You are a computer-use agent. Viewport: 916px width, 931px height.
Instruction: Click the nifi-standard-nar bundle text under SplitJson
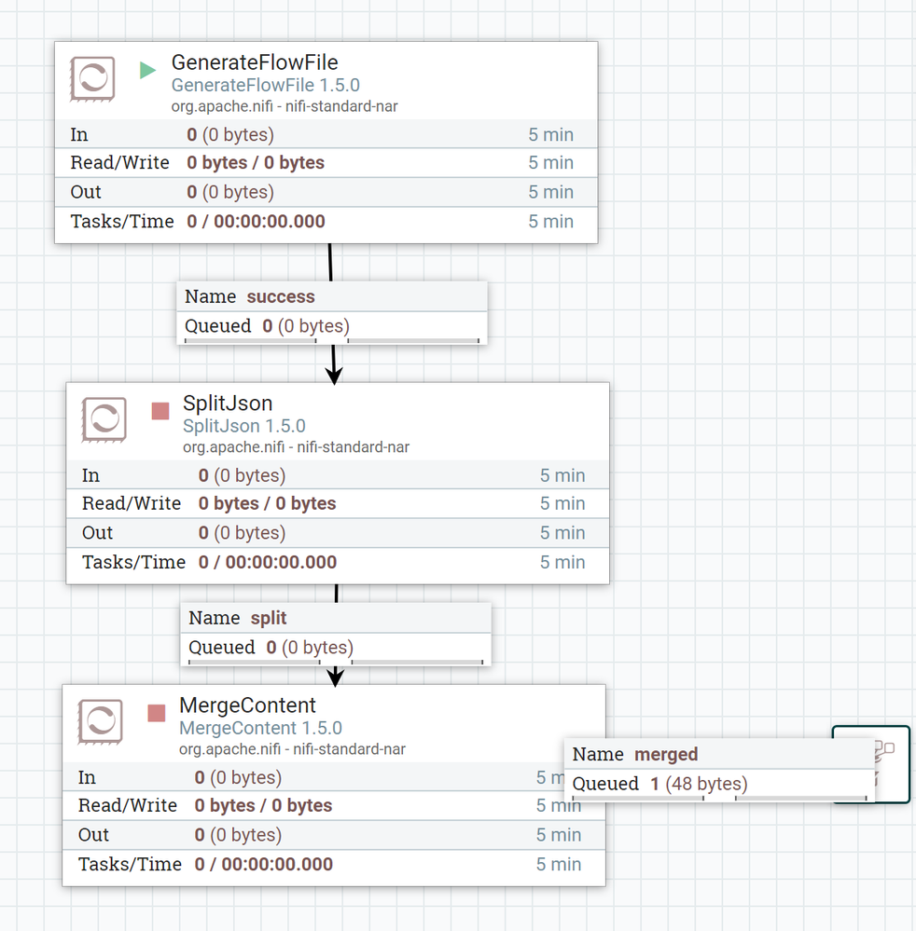point(296,447)
